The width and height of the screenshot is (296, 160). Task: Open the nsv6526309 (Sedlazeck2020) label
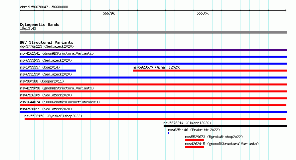pos(46,95)
